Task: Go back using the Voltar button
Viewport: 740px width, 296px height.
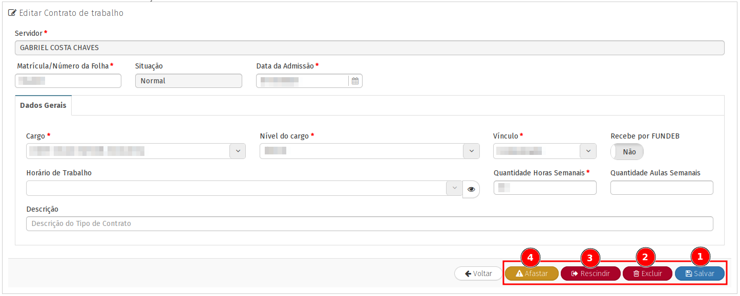Action: (x=478, y=274)
